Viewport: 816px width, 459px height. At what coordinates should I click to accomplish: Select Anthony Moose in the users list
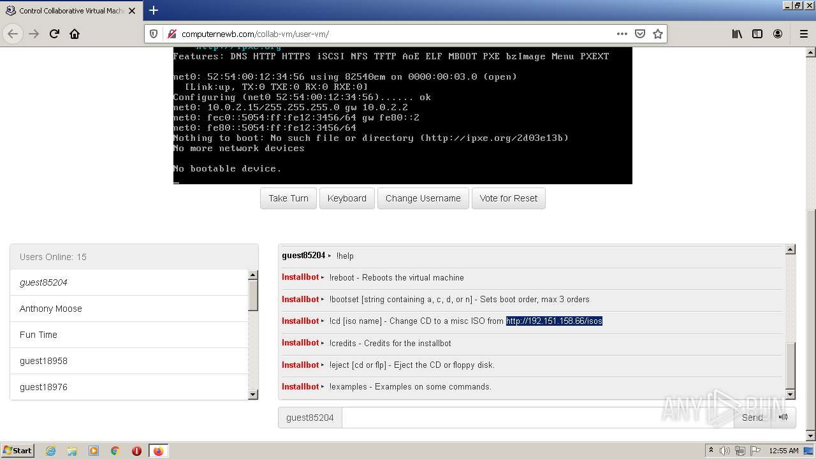(x=129, y=309)
